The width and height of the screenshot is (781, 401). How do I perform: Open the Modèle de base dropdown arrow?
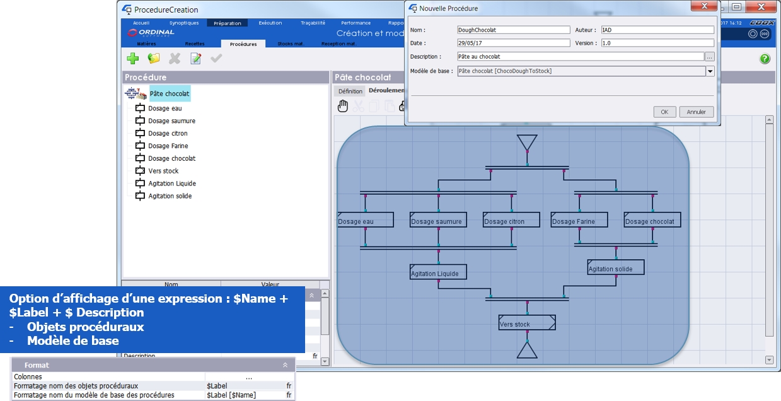[x=710, y=71]
